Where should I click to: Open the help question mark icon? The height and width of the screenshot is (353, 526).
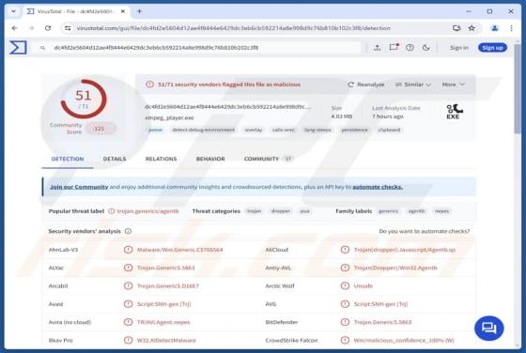pyautogui.click(x=410, y=48)
